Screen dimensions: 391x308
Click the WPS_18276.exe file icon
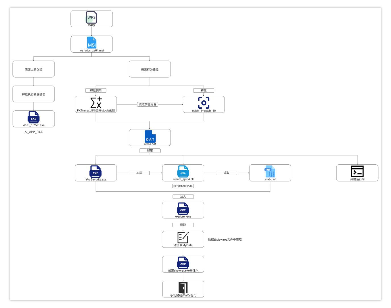coord(34,117)
